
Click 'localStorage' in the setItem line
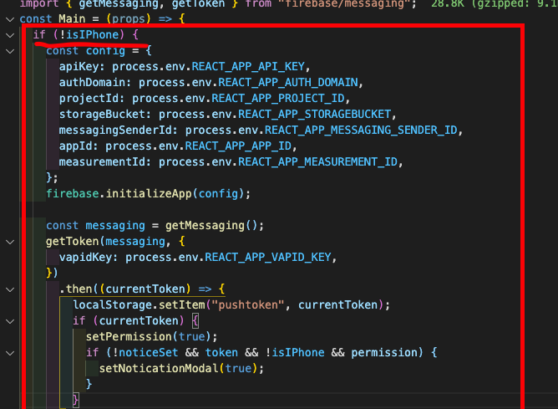113,305
